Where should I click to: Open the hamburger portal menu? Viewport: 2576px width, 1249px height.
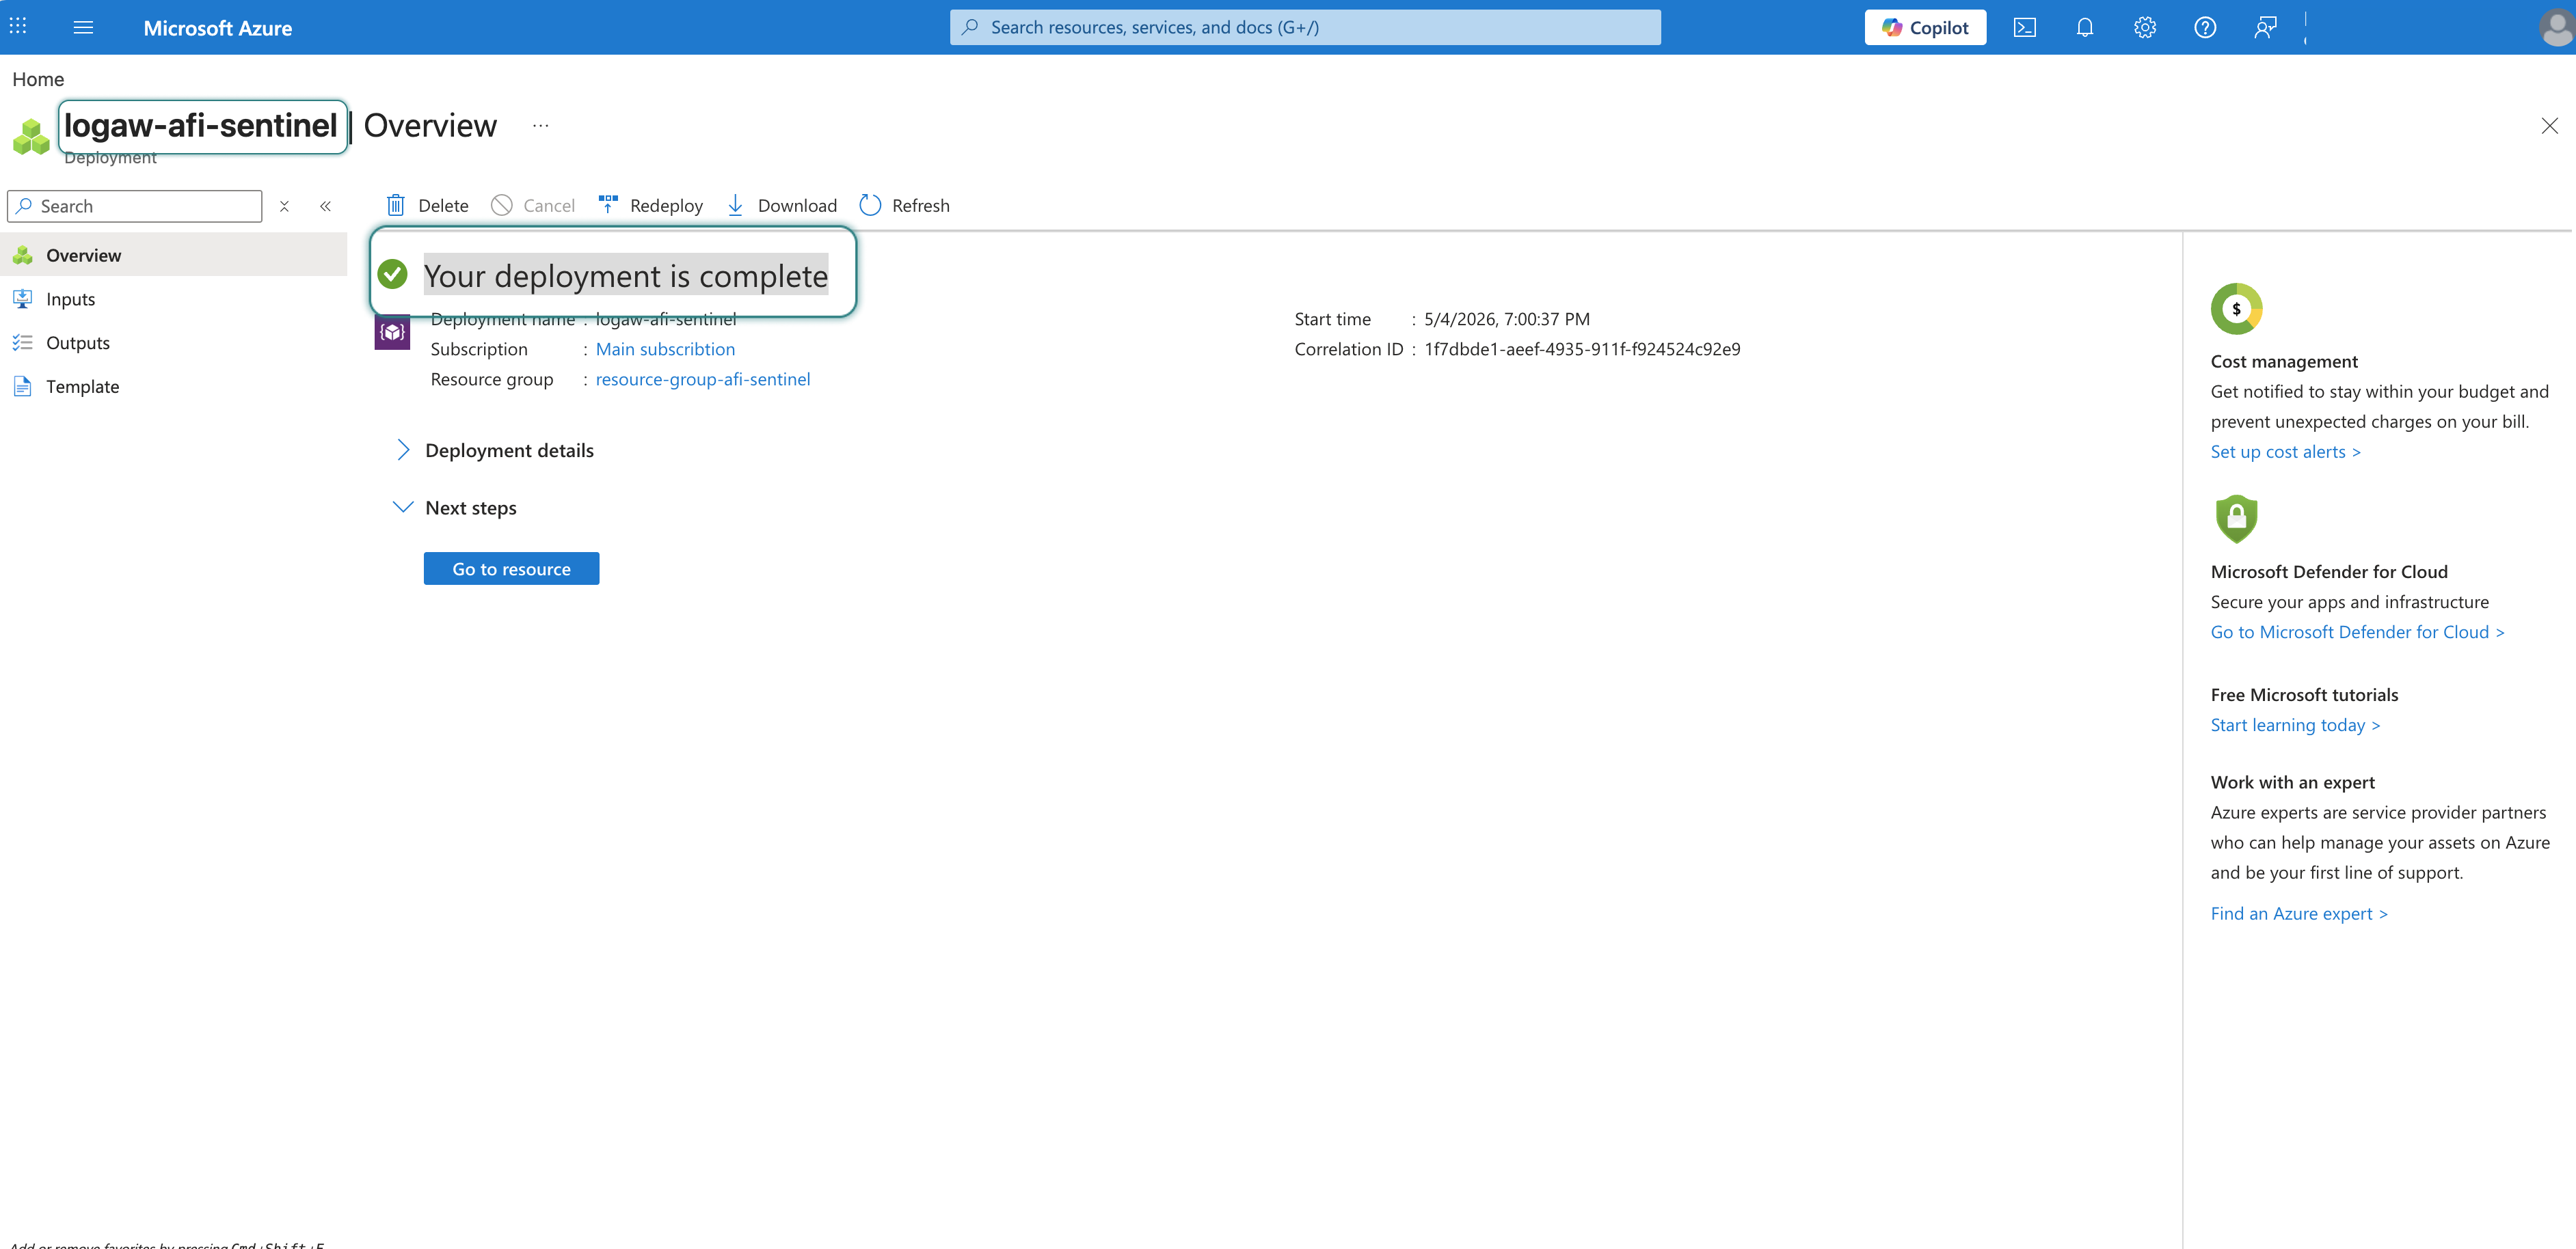83,27
